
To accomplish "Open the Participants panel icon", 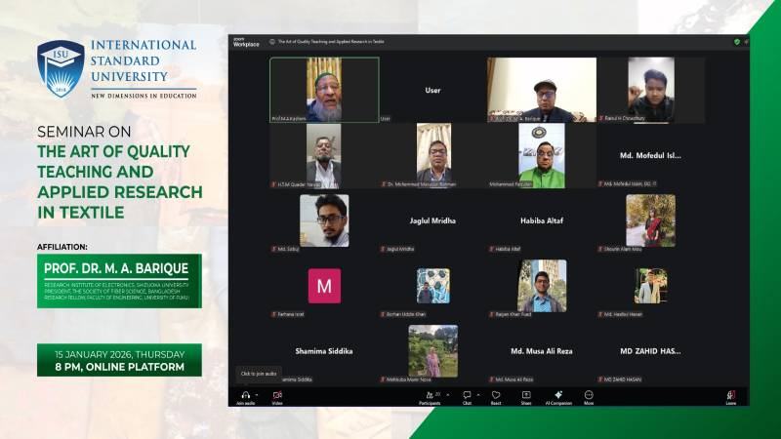I will coord(430,395).
